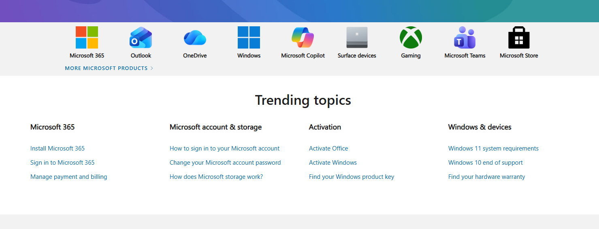Open Install Microsoft 365 link
The image size is (599, 229).
[x=58, y=148]
